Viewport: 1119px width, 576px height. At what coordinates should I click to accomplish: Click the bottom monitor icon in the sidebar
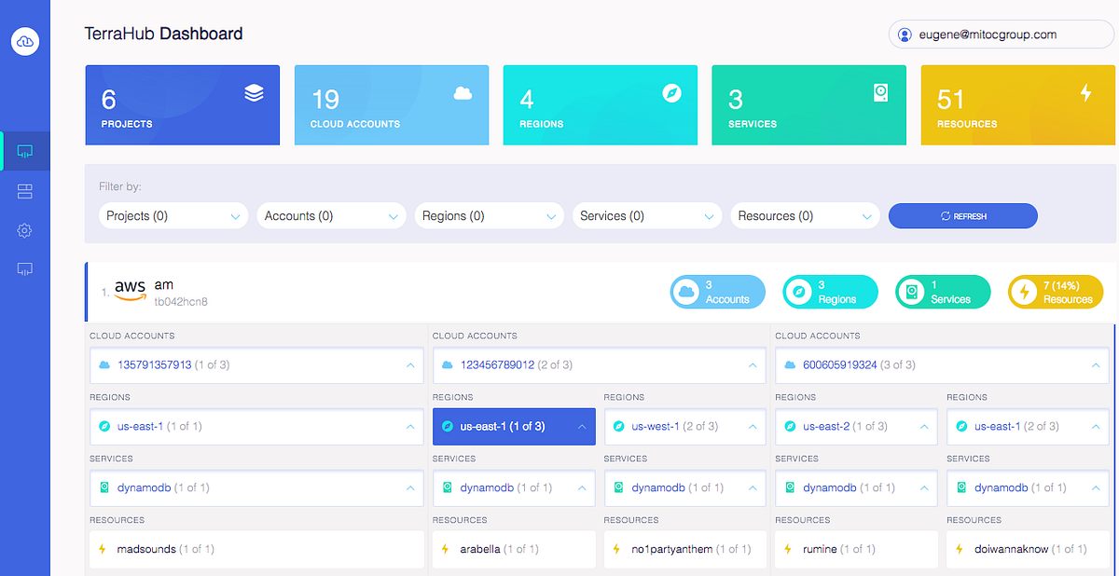coord(24,270)
